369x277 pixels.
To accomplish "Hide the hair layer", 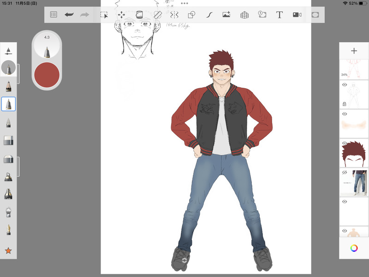I will tap(345, 144).
